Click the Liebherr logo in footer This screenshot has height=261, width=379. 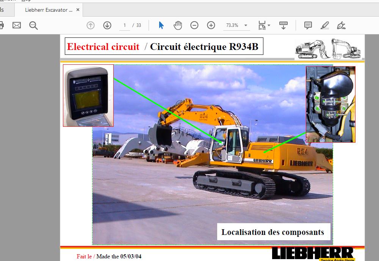(313, 254)
